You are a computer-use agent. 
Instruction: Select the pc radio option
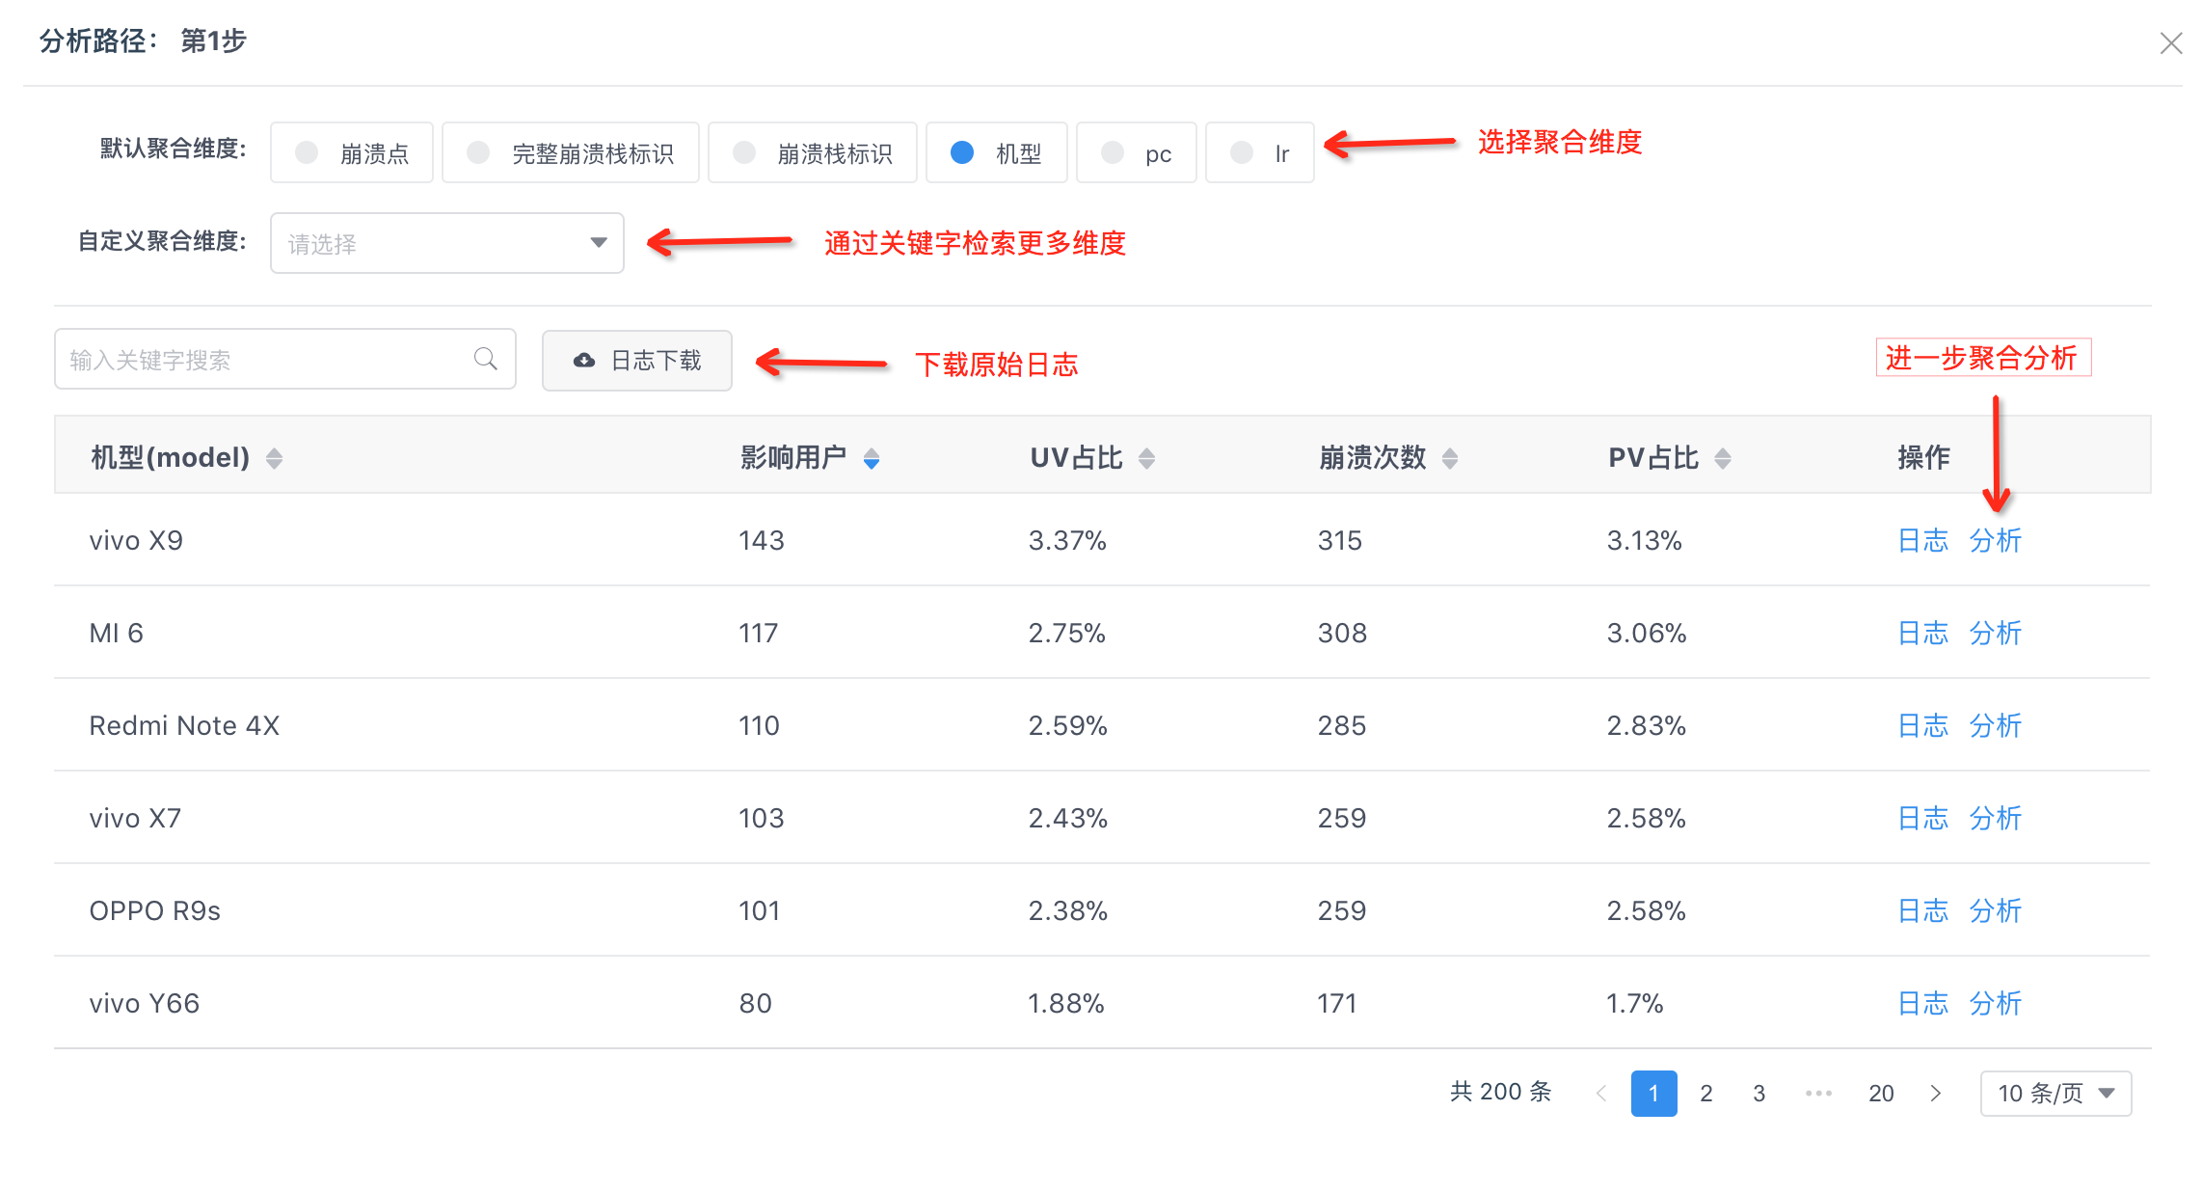1136,152
